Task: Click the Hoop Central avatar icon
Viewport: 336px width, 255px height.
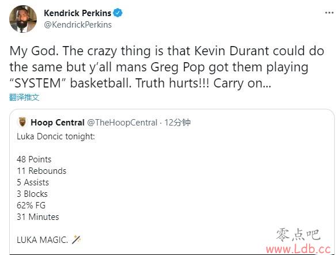Action: 22,122
